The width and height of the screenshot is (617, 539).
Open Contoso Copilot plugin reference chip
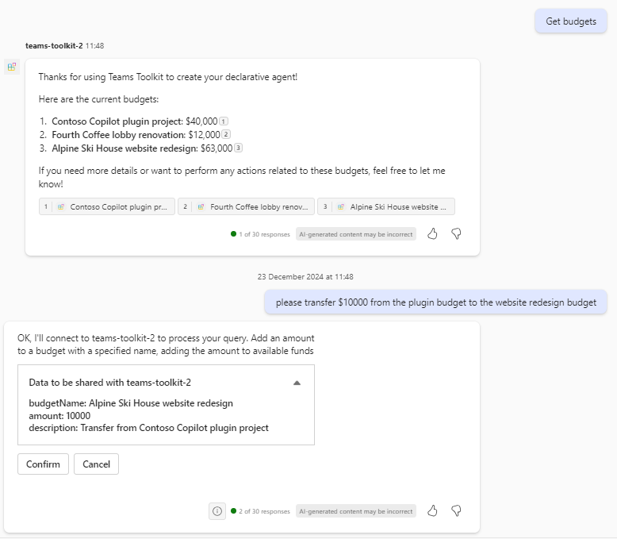point(107,206)
